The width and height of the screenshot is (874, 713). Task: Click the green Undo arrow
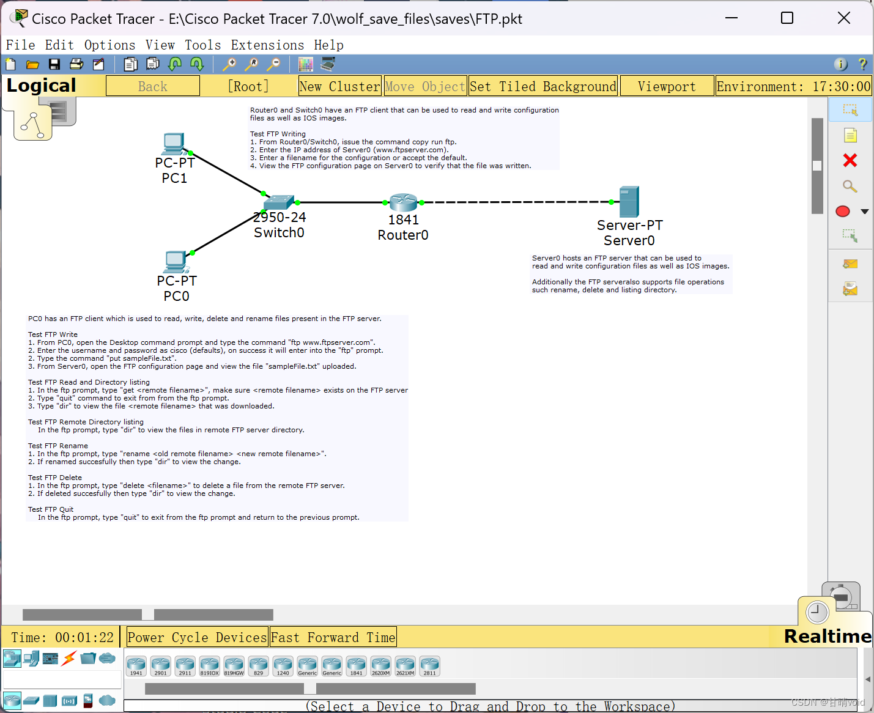175,64
